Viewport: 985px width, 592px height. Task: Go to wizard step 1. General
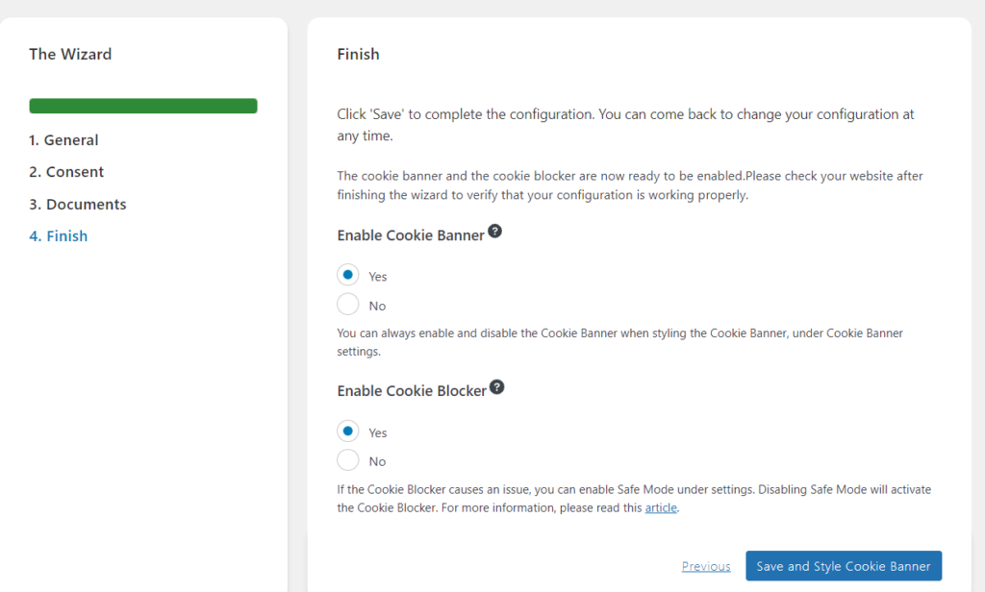[63, 140]
